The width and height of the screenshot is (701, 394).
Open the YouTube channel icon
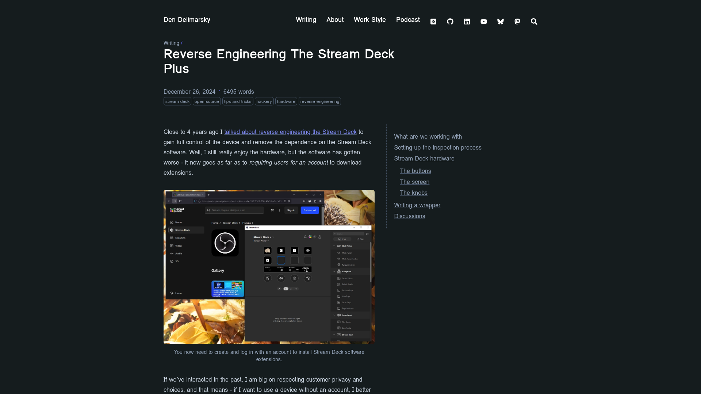pyautogui.click(x=483, y=21)
